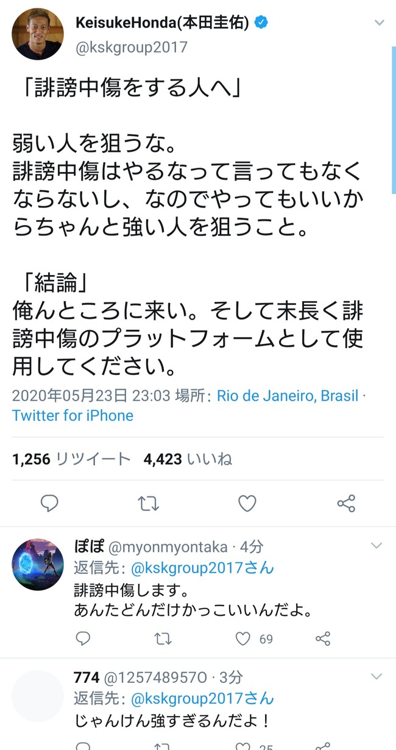Expand options chevron on 774's reply
The image size is (396, 750).
coord(377,676)
